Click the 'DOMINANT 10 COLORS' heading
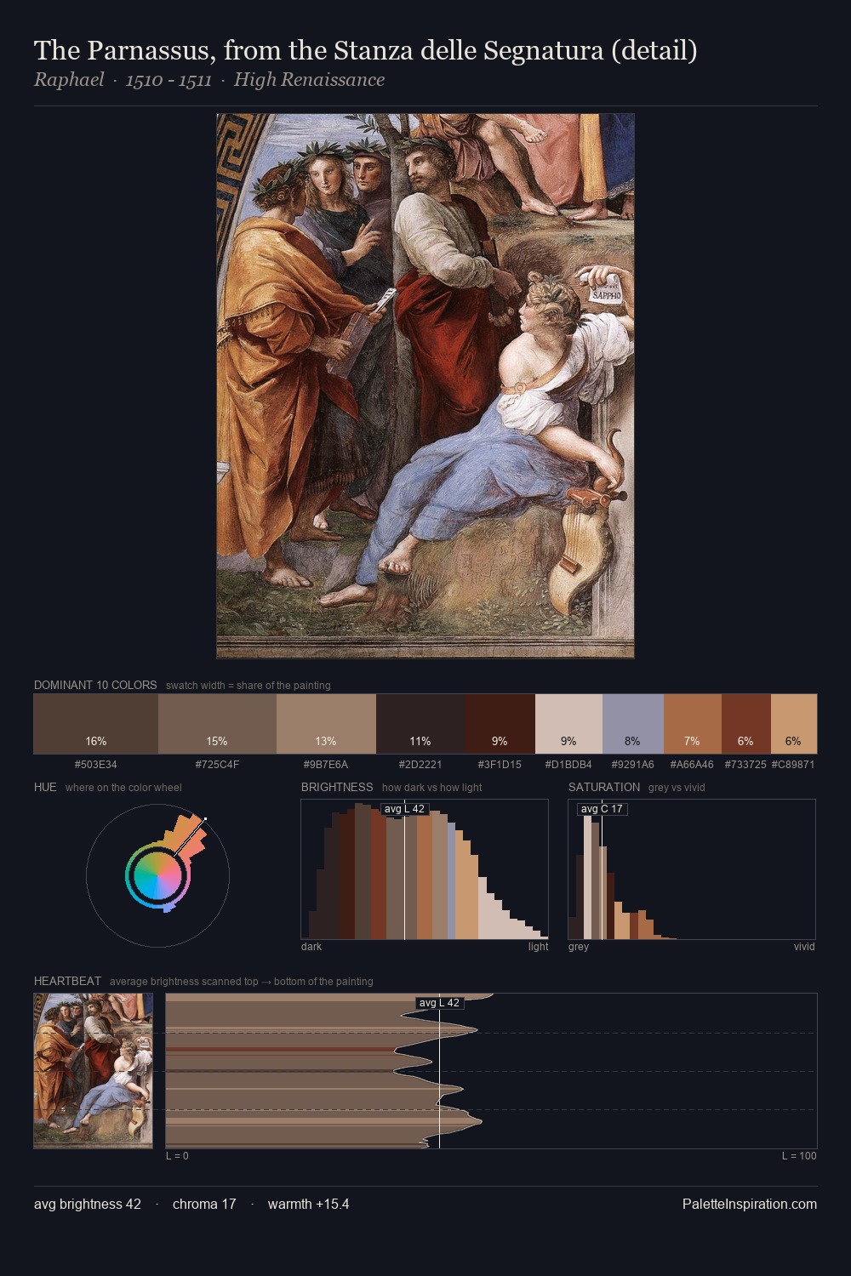 (x=95, y=685)
